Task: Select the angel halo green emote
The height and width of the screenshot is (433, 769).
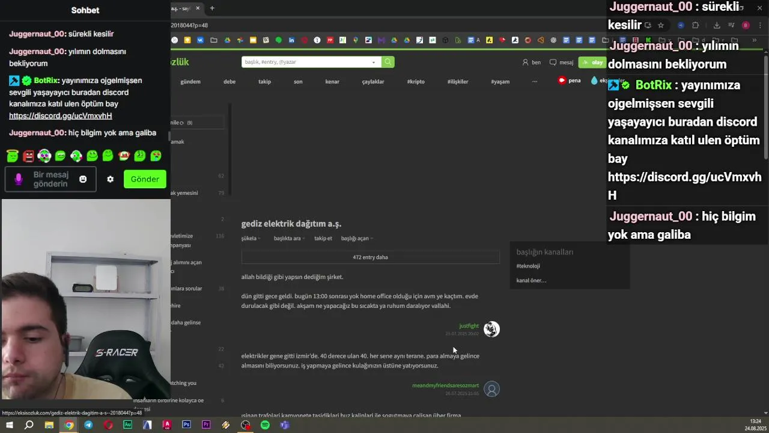Action: click(13, 156)
